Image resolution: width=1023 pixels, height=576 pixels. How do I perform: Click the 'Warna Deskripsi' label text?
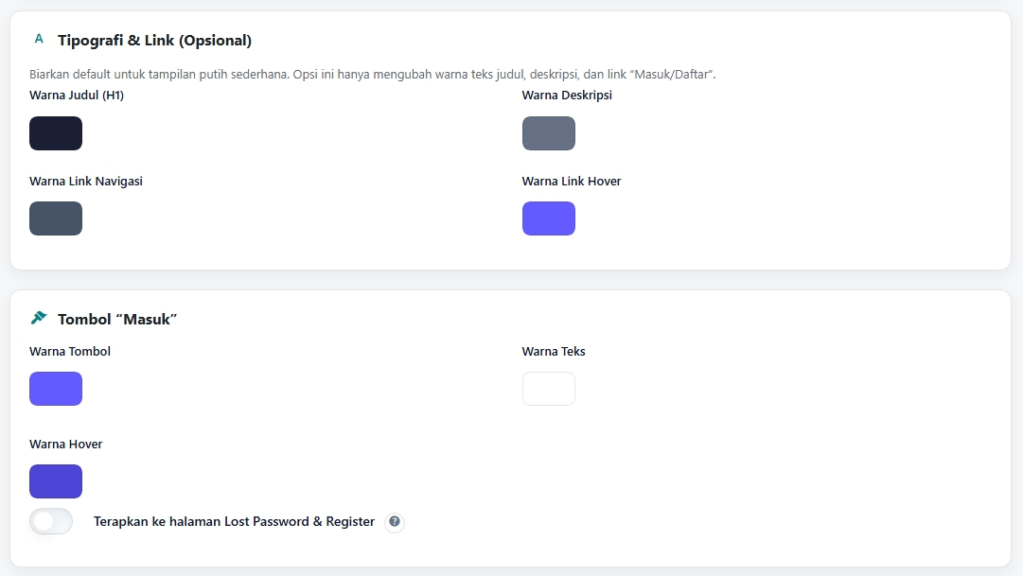coord(567,96)
